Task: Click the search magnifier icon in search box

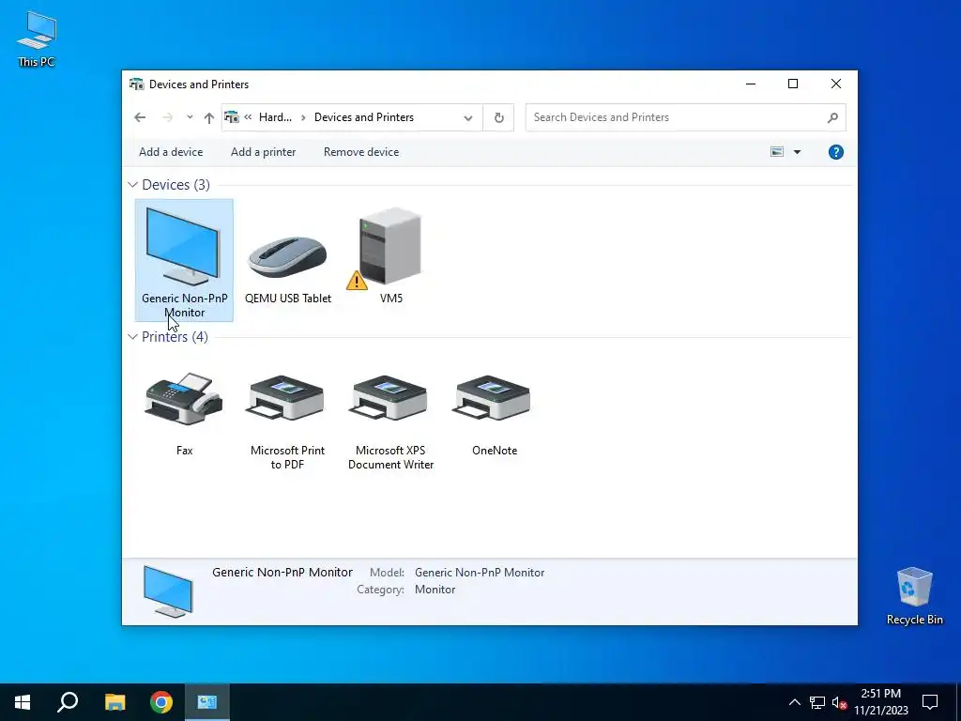Action: tap(832, 117)
